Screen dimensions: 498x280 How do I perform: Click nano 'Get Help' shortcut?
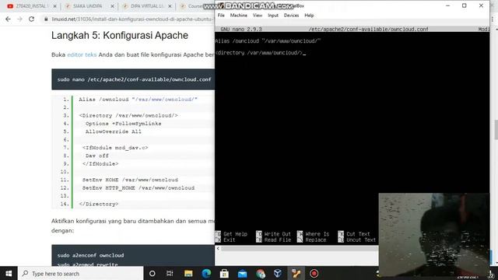click(x=232, y=234)
